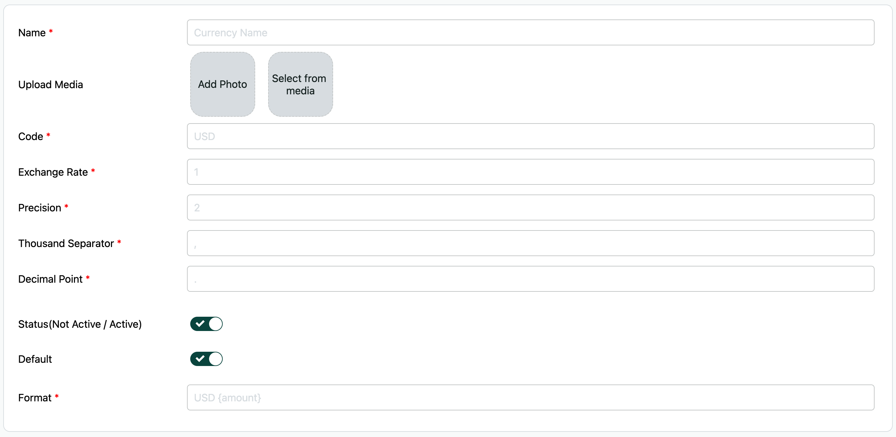Click the Add Photo upload box

(223, 84)
